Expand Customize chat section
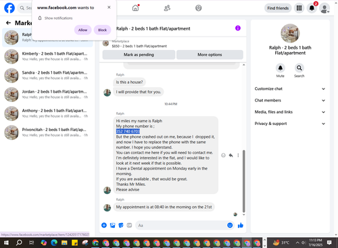 click(x=290, y=89)
